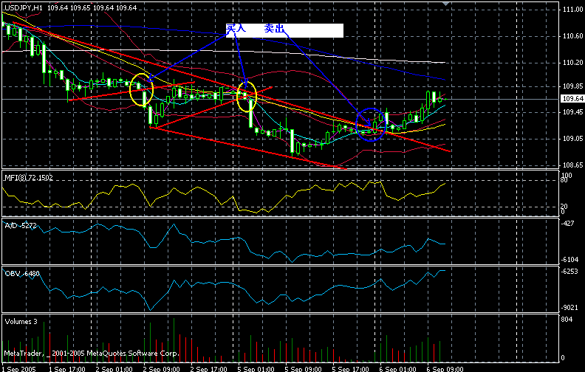Click the 111.00 price scale value
Viewport: 585px width, 372px height.
[x=572, y=10]
